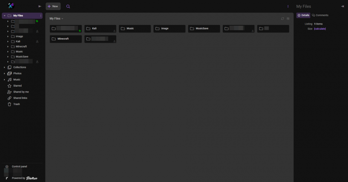Click the Control panel gear icon
This screenshot has height=182, width=348.
tap(7, 166)
